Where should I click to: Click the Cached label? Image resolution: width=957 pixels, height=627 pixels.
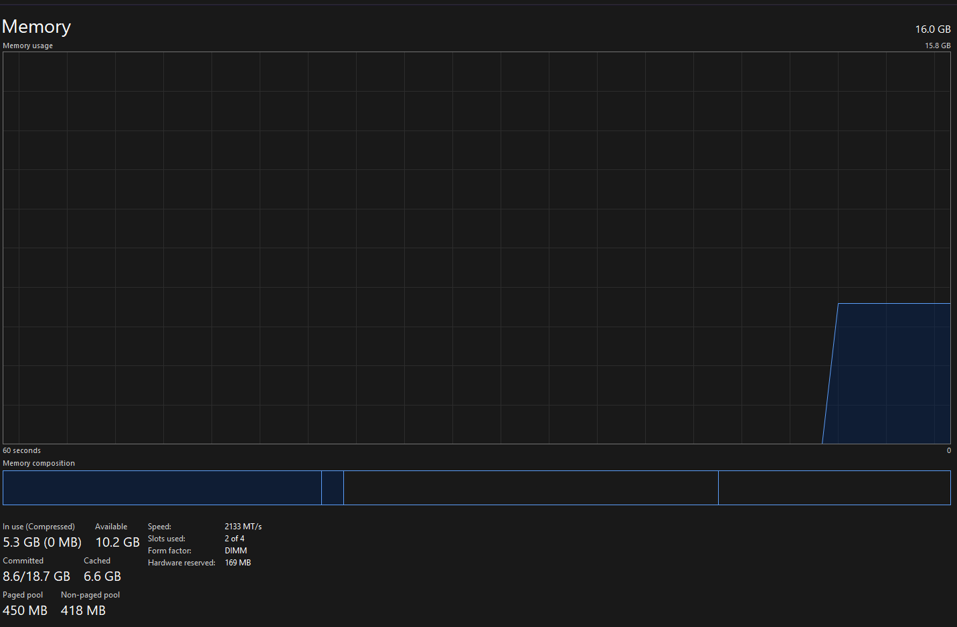pos(97,561)
